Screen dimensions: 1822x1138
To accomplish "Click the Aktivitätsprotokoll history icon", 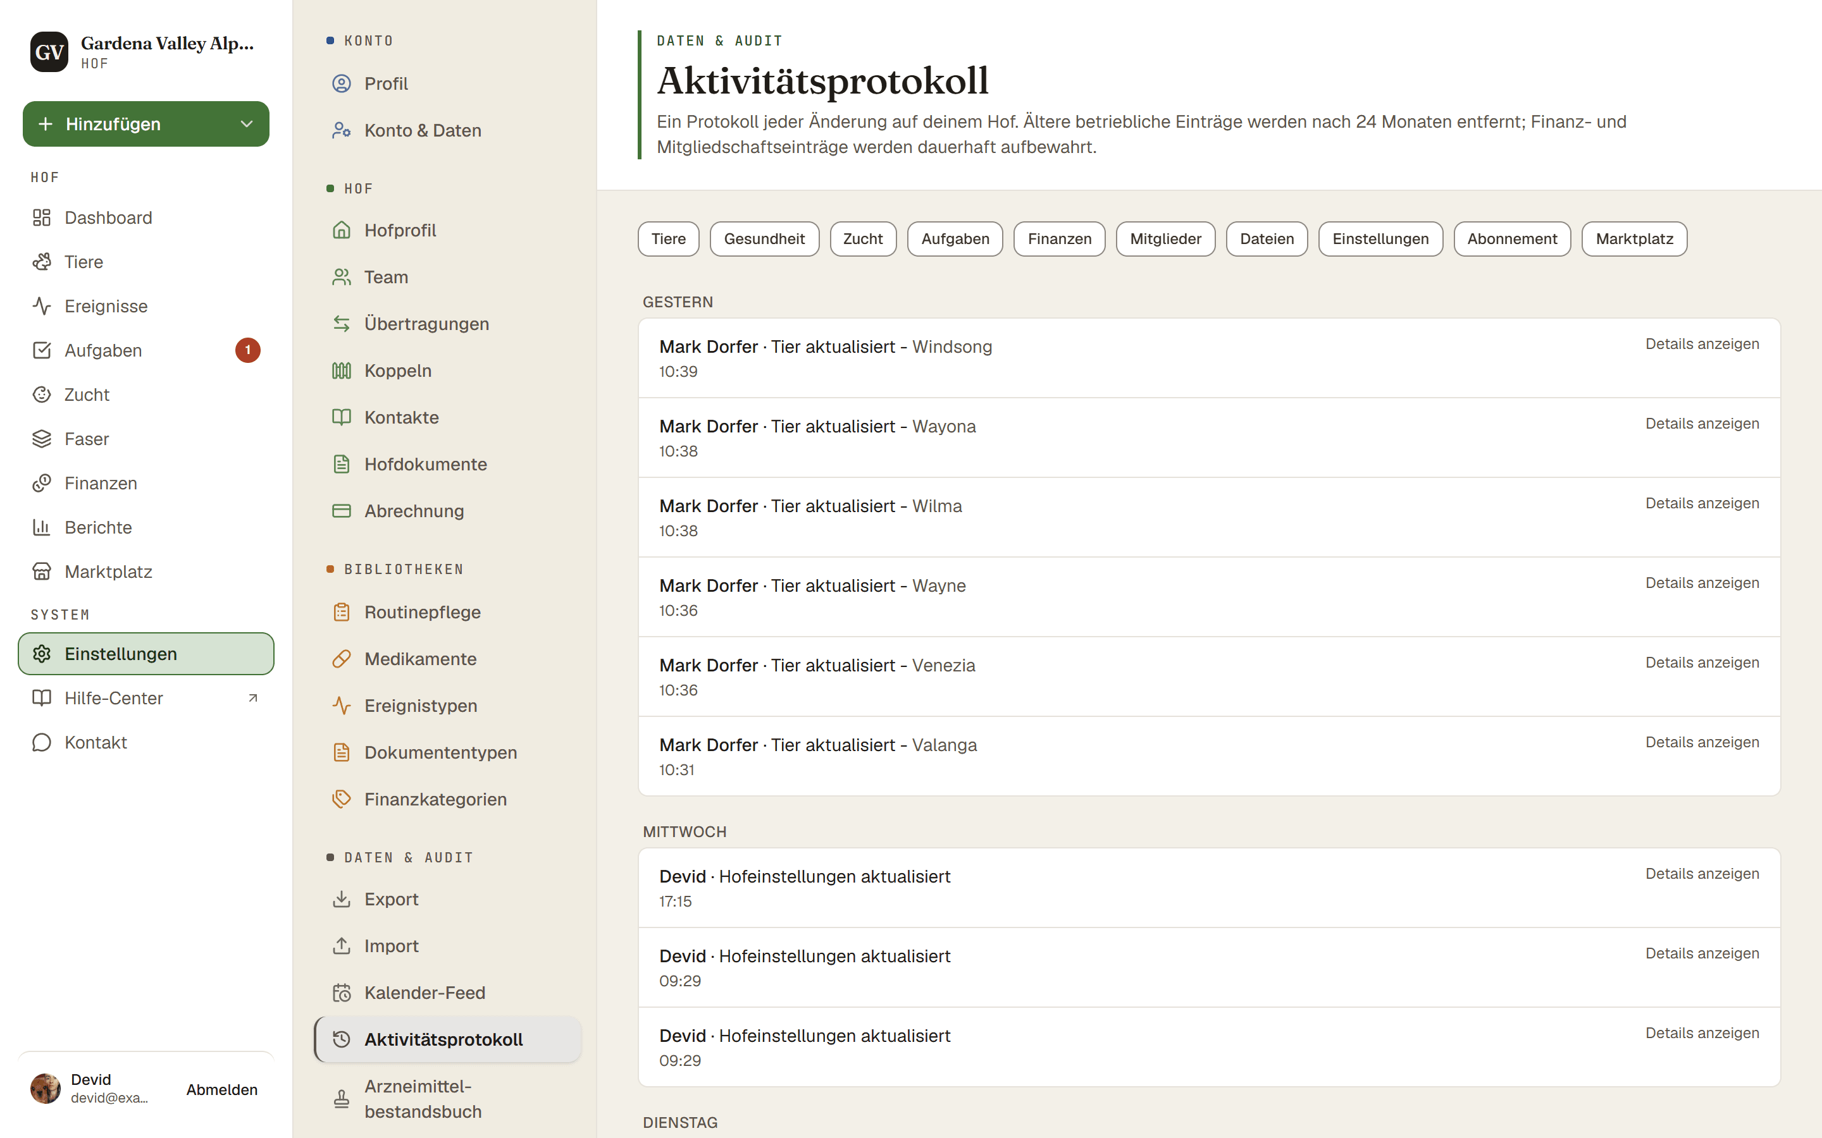I will click(x=342, y=1039).
